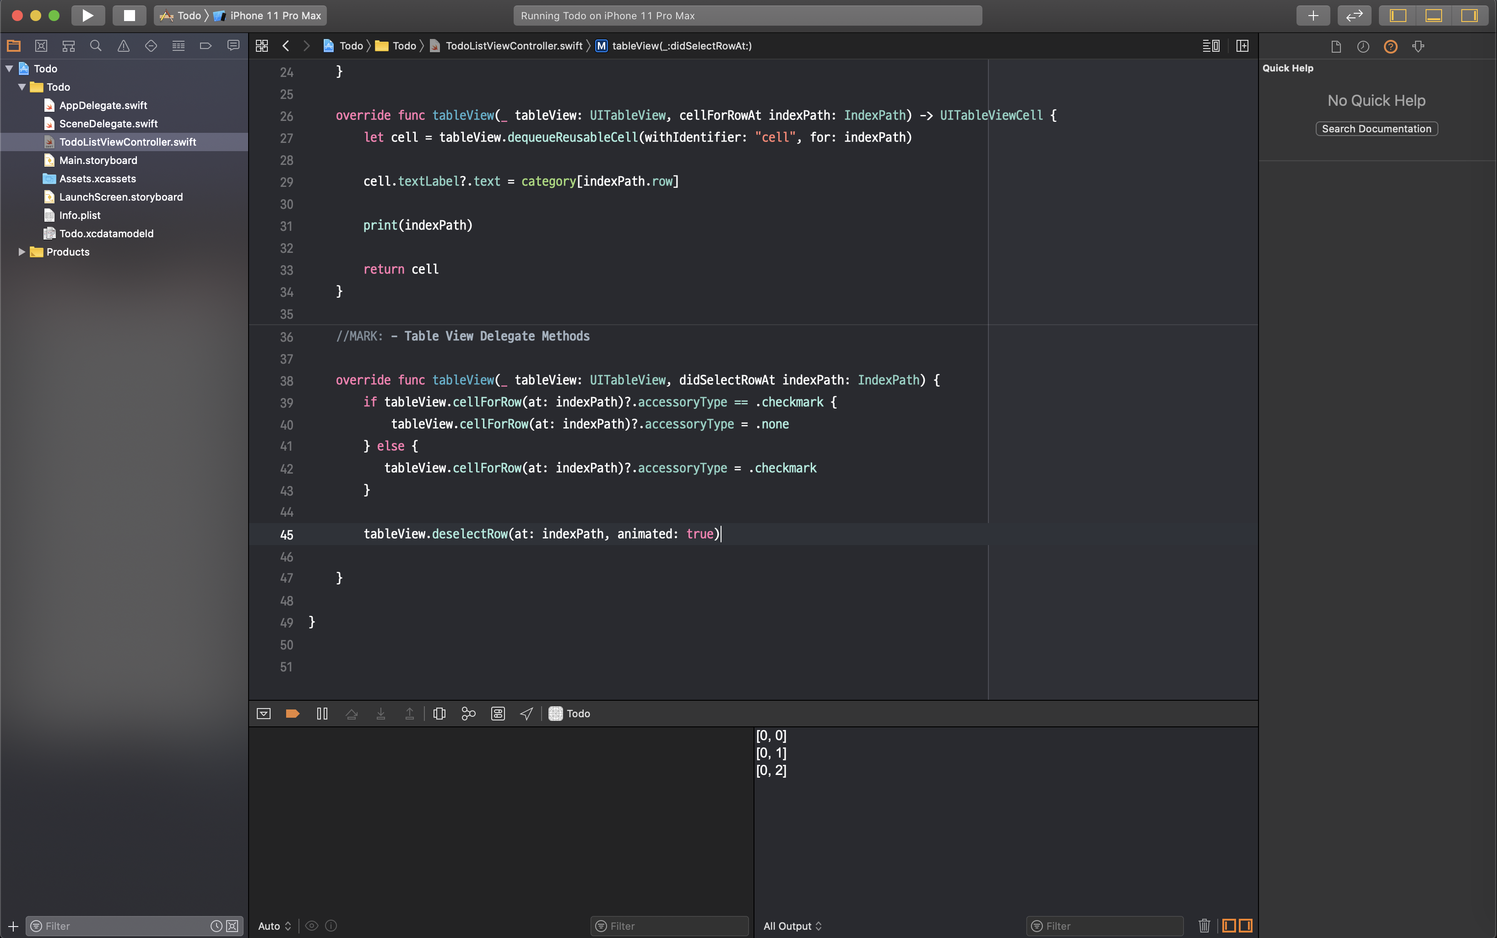Switch to the File inspector tab
Image resolution: width=1497 pixels, height=938 pixels.
tap(1336, 47)
